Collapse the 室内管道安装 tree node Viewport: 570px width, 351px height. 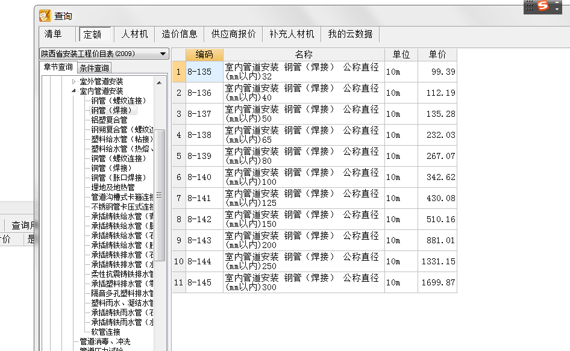pos(74,91)
